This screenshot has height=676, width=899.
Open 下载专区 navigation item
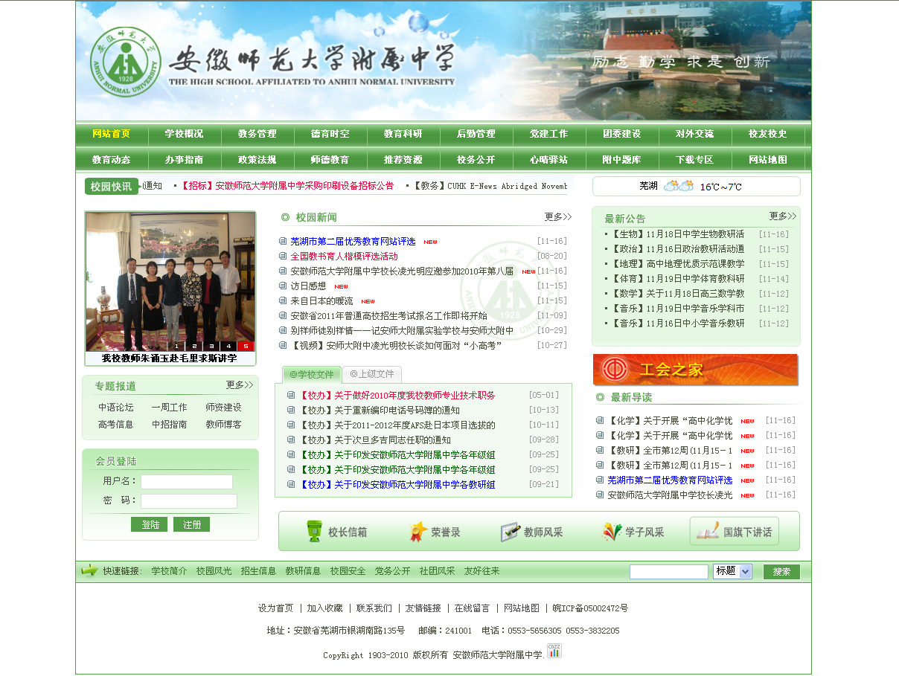pyautogui.click(x=694, y=160)
